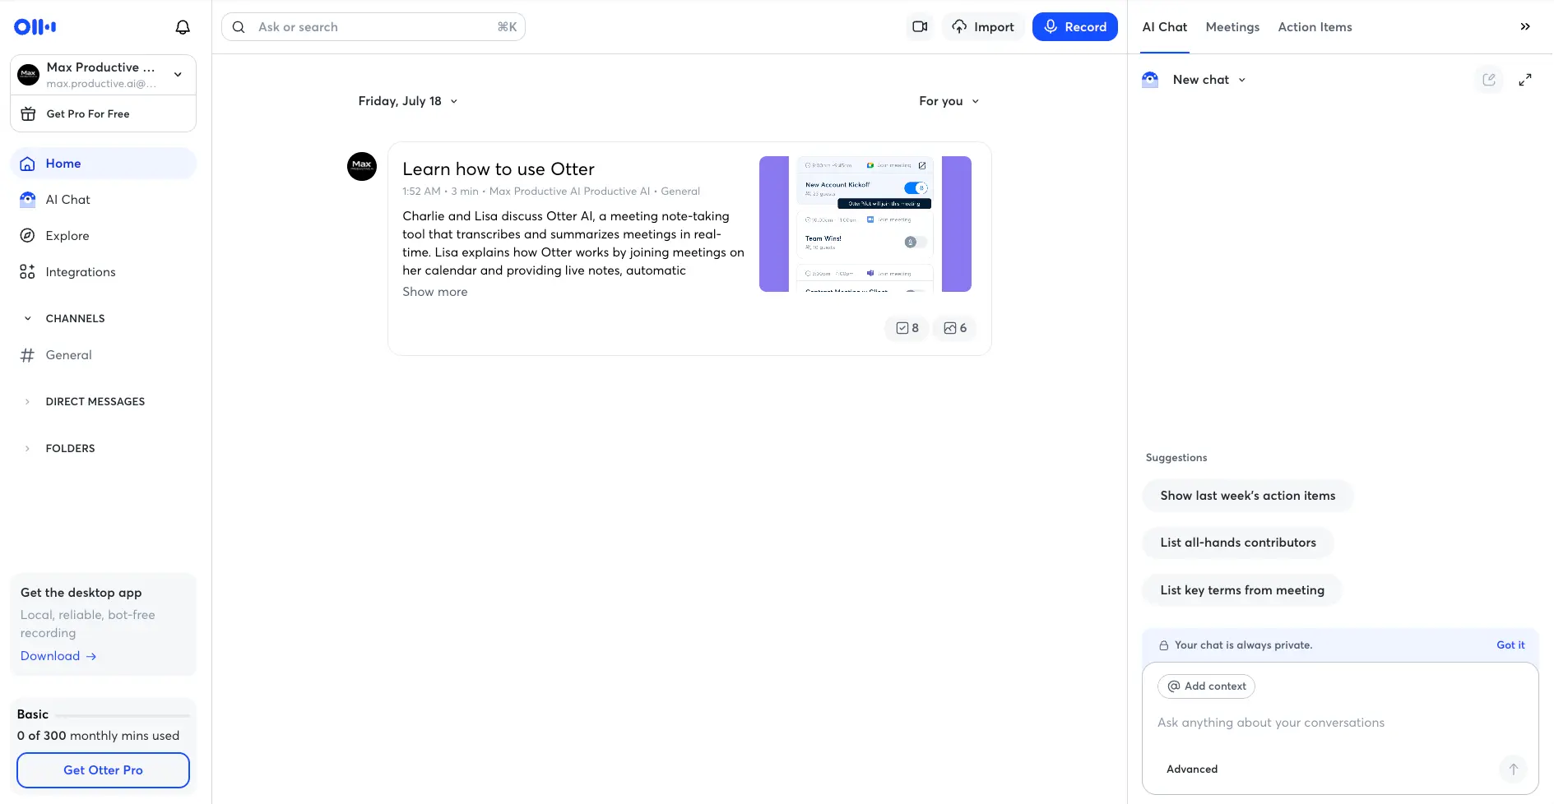Switch to the Meetings tab
1554x804 pixels.
[x=1232, y=27]
